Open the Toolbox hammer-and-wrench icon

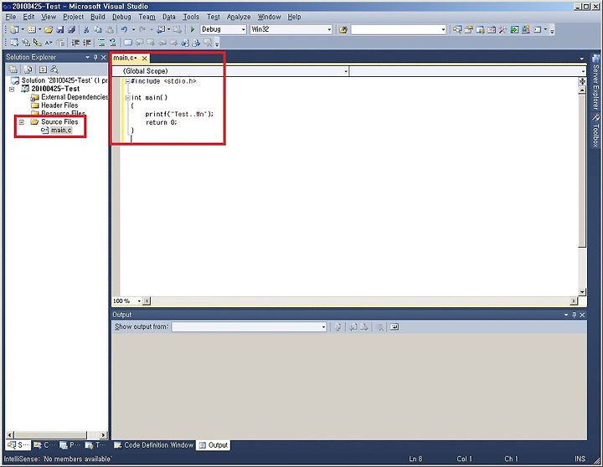pos(502,29)
